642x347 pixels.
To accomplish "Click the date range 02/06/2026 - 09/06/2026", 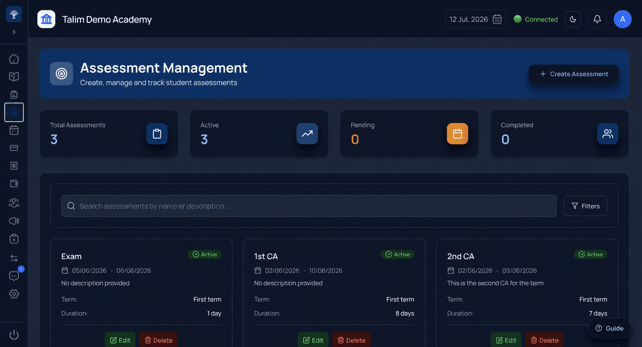I will [497, 271].
